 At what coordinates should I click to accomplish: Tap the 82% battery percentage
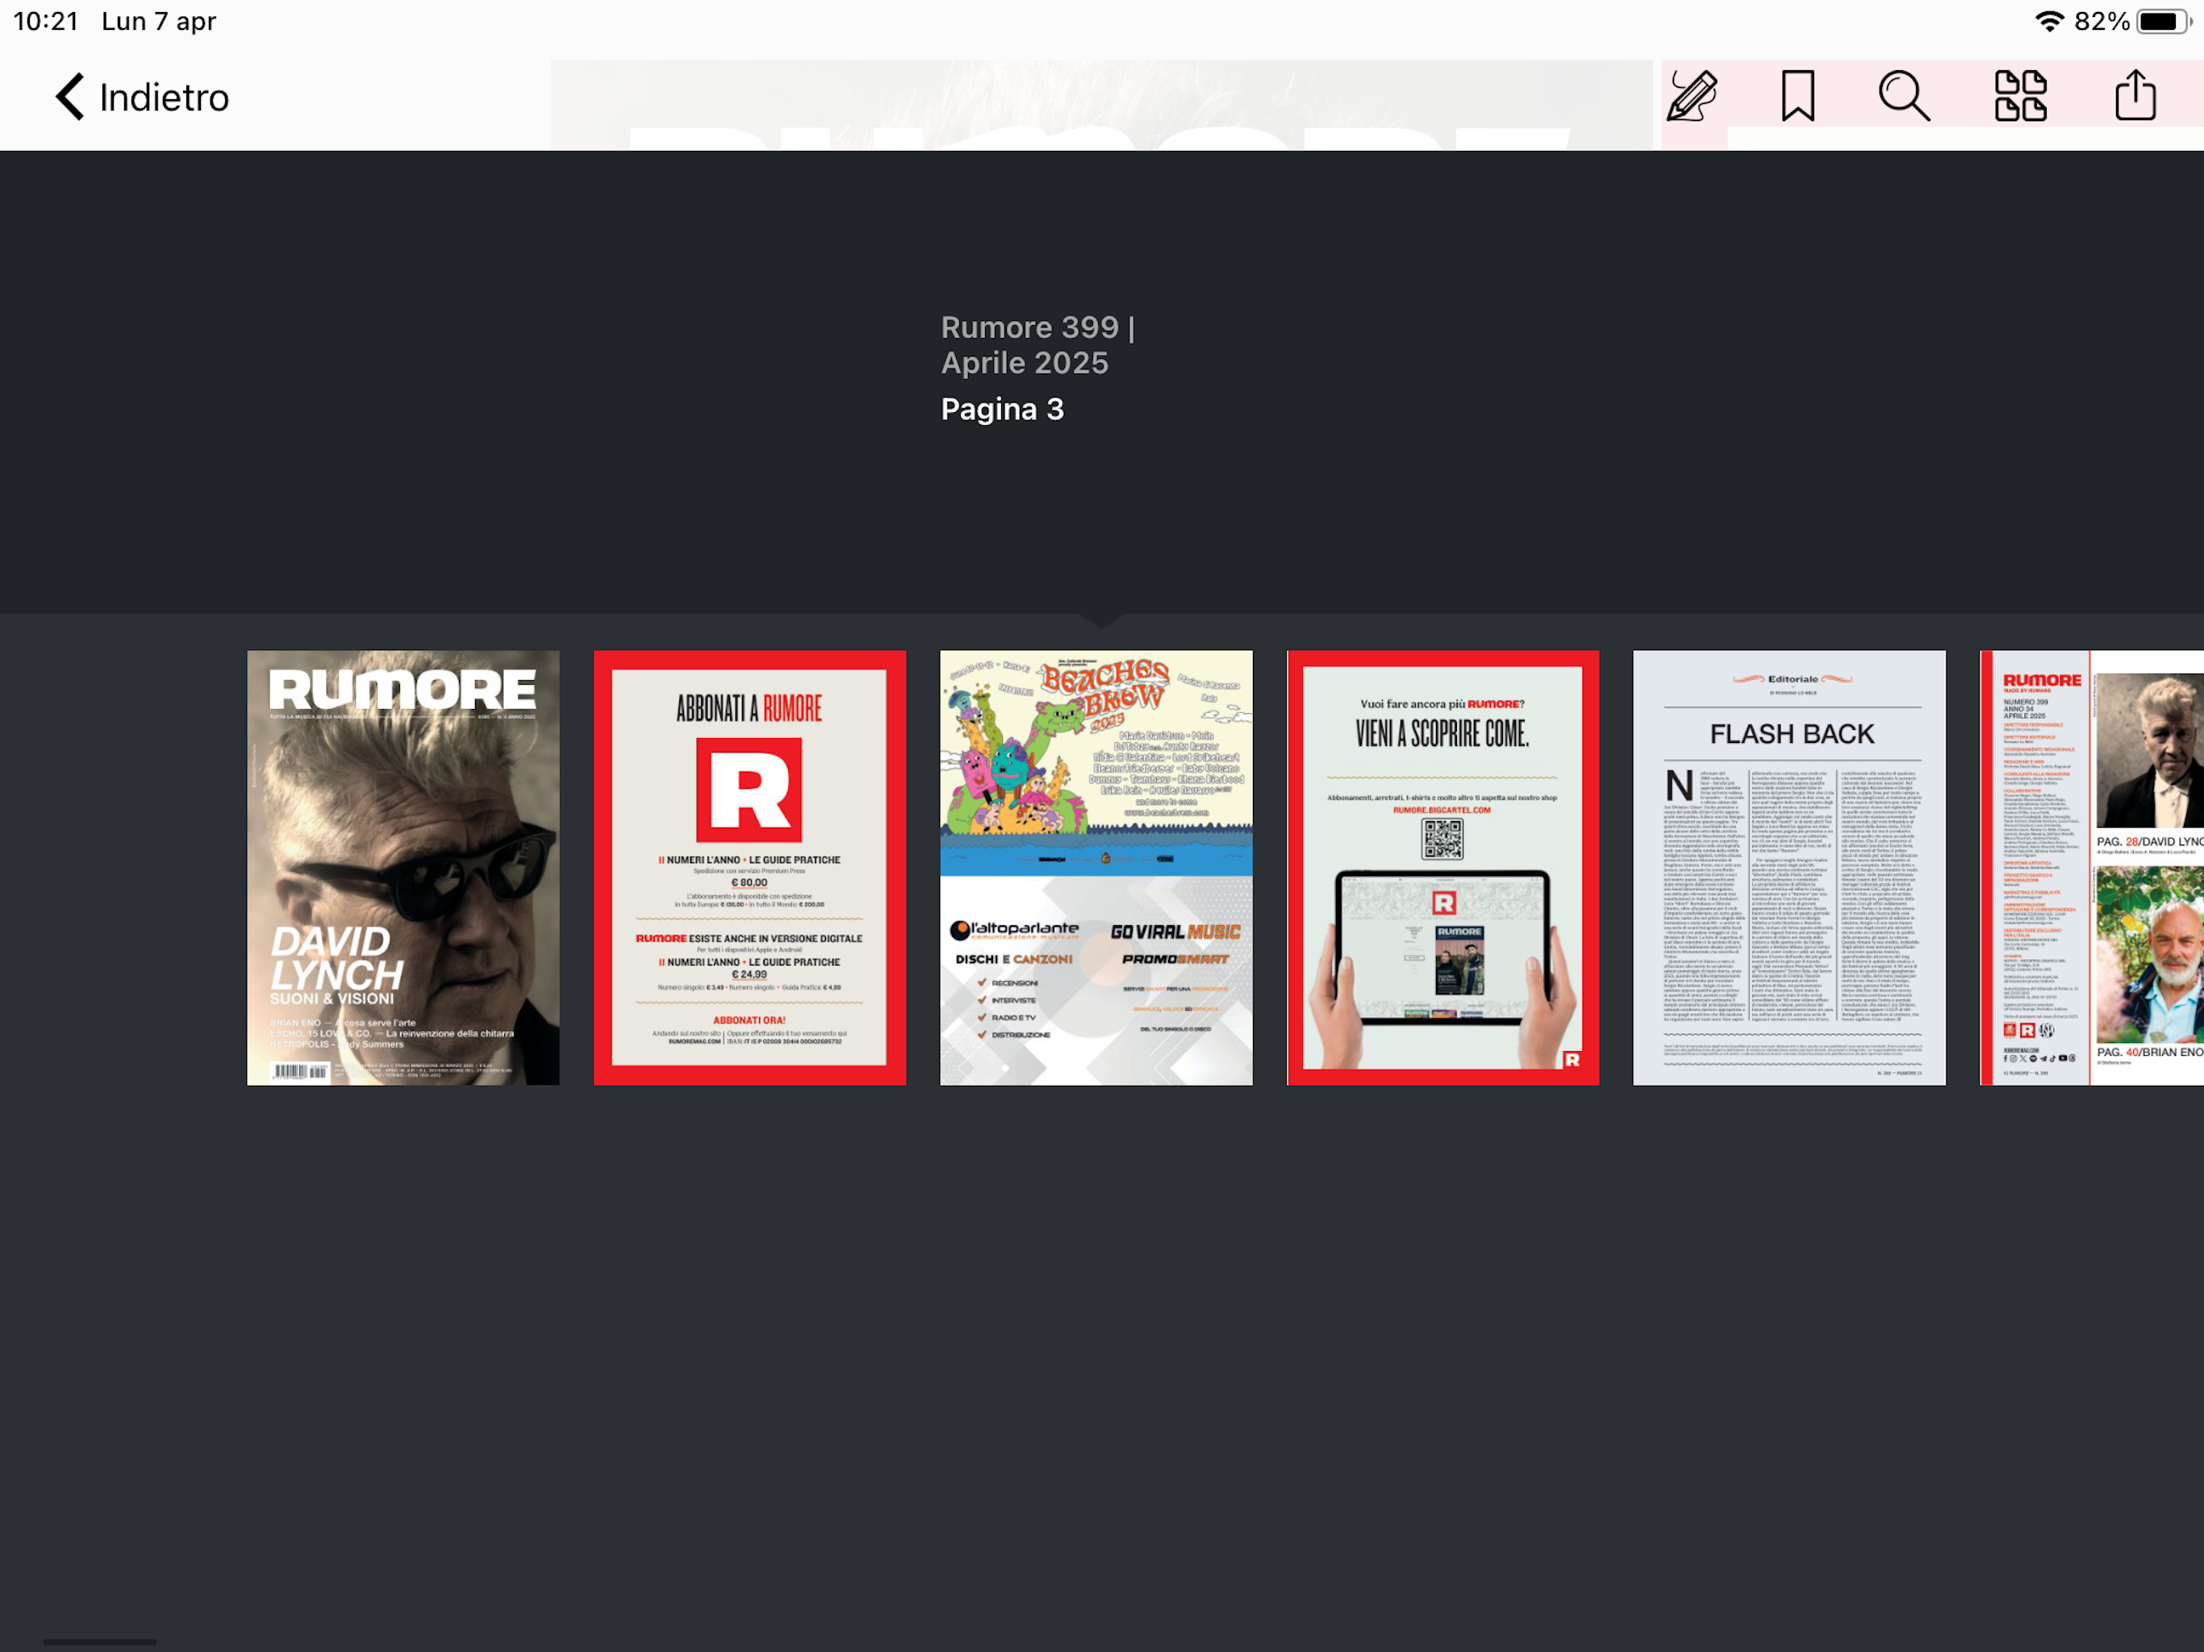[x=2102, y=21]
